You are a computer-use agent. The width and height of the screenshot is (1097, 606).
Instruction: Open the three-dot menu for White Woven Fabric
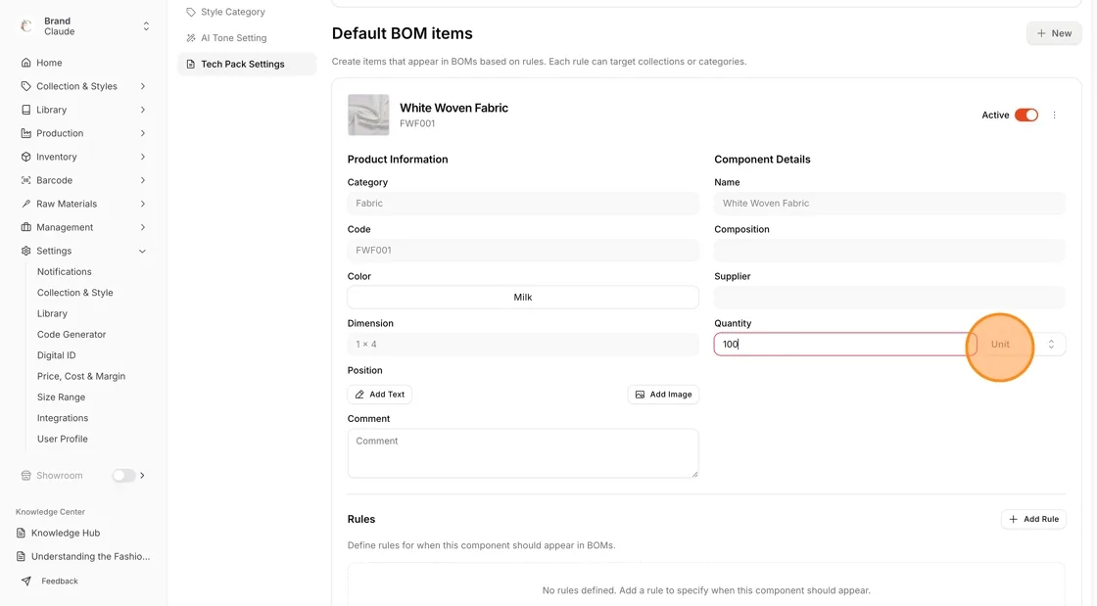pos(1054,115)
